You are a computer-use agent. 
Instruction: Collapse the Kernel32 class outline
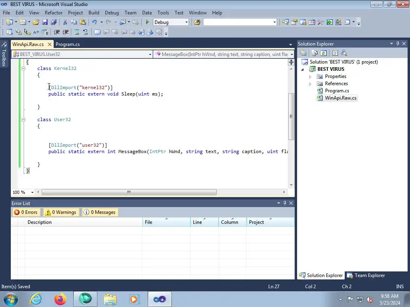pos(23,68)
